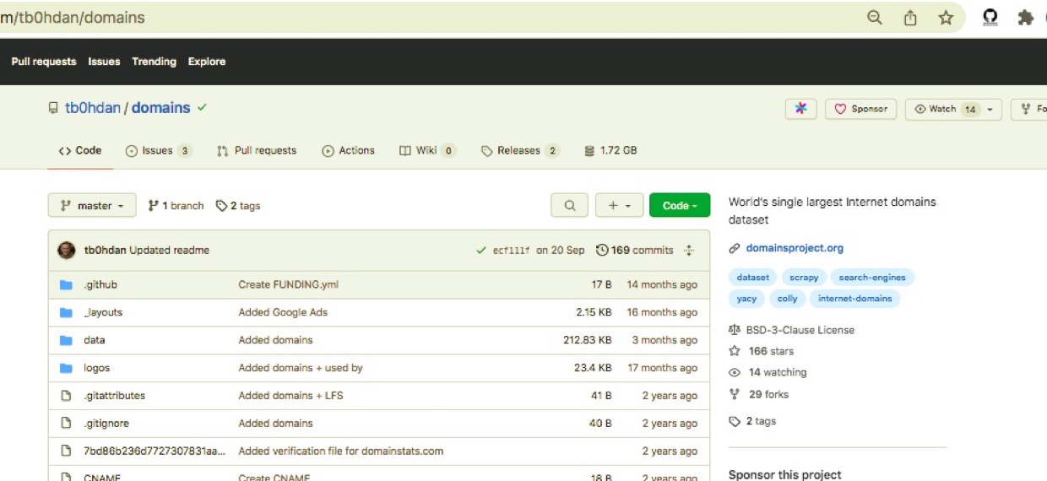Click Issues in the top navigation bar
Screen dimensions: 1047x481
tap(104, 62)
